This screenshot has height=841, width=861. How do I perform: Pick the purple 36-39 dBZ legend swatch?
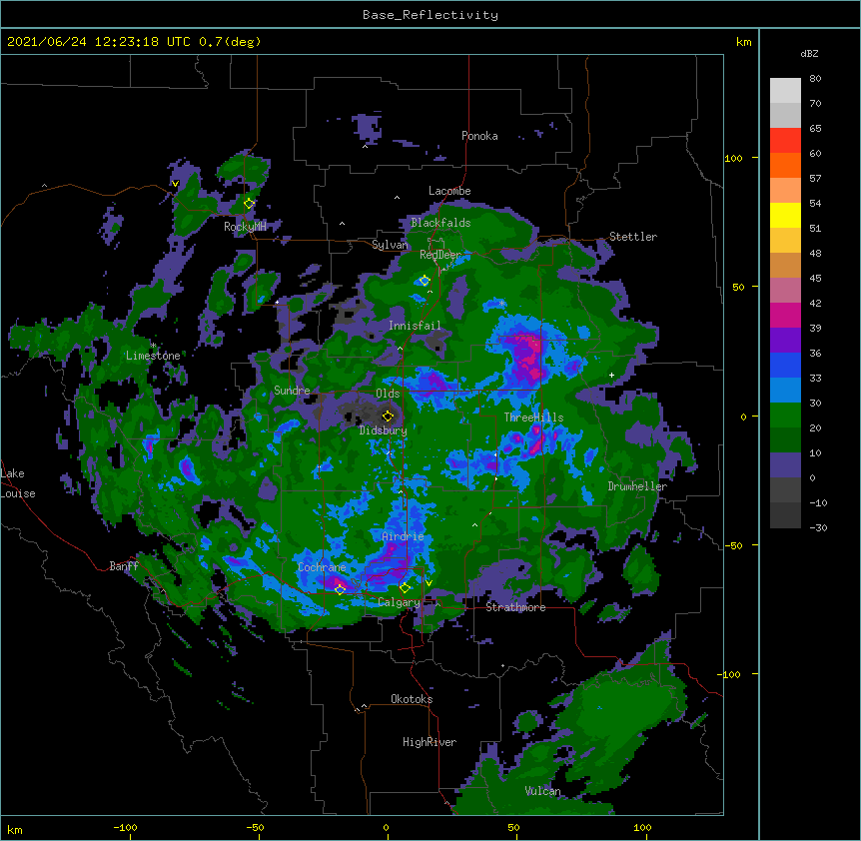point(785,341)
